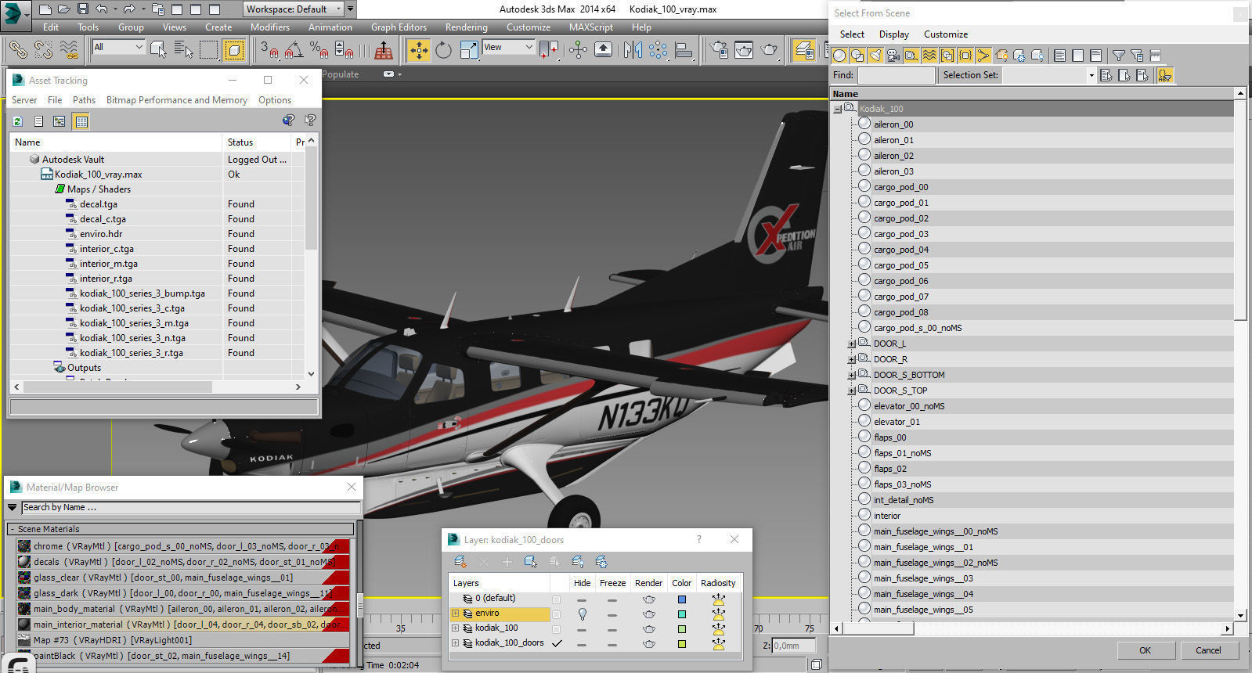The height and width of the screenshot is (673, 1252).
Task: Open the Modifiers menu
Action: (x=270, y=27)
